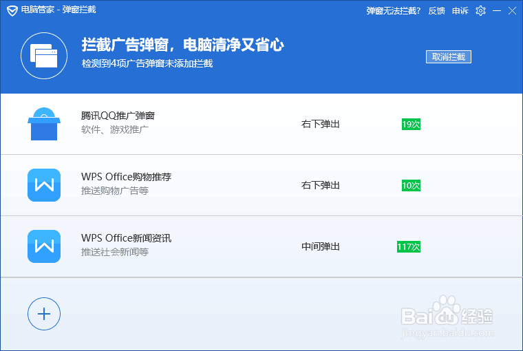Select the WPS Office购物推荐 title
The width and height of the screenshot is (523, 351).
126,176
